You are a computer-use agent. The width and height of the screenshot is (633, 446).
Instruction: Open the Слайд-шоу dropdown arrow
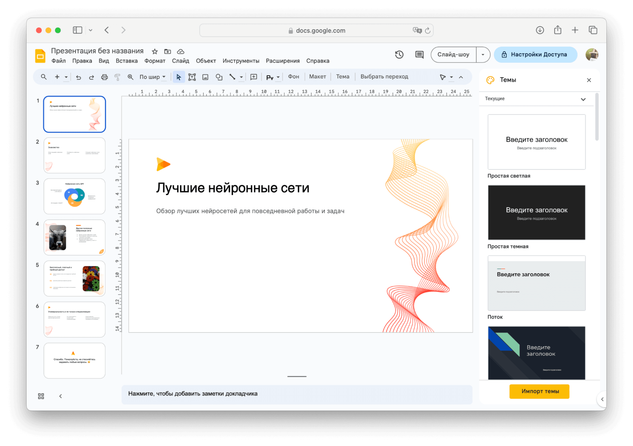click(483, 54)
